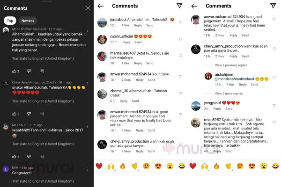The height and width of the screenshot is (187, 281).
Task: Translate Mr Khai K. comment to English
Action: [x=43, y=144]
